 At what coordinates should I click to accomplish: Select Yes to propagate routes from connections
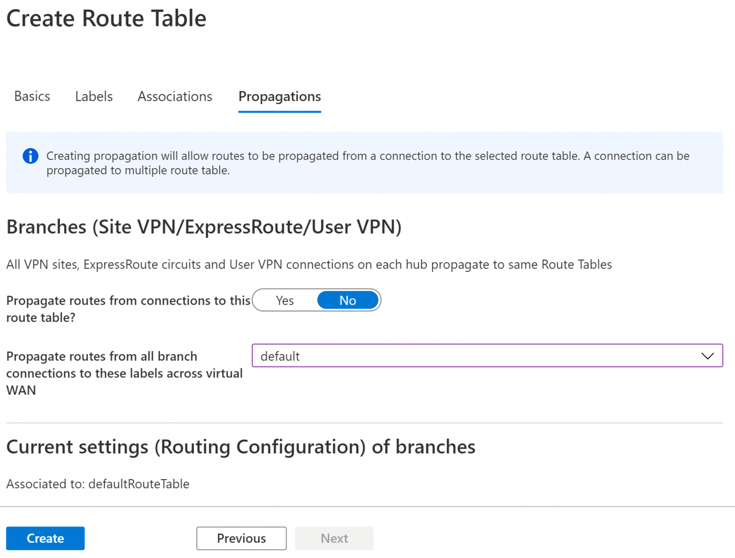(x=285, y=300)
